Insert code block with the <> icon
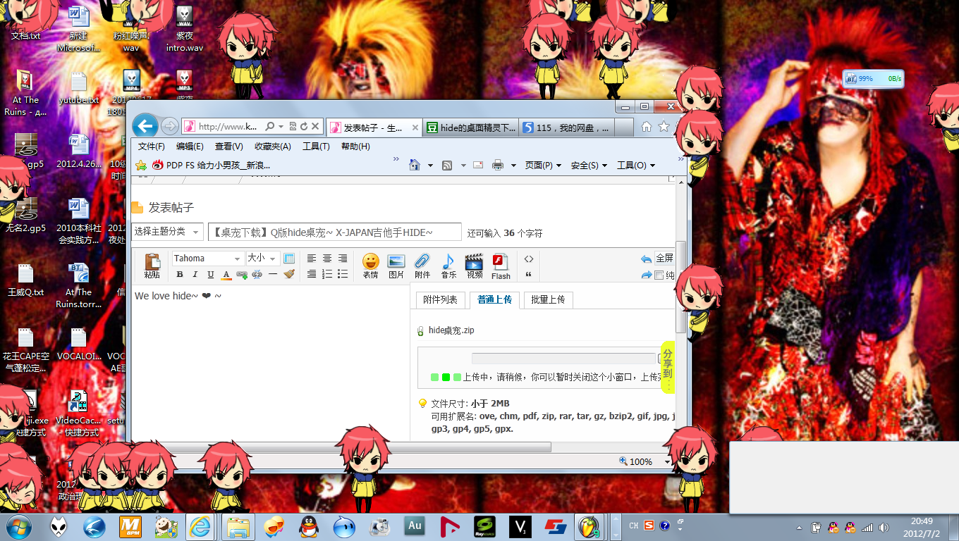 pos(529,259)
